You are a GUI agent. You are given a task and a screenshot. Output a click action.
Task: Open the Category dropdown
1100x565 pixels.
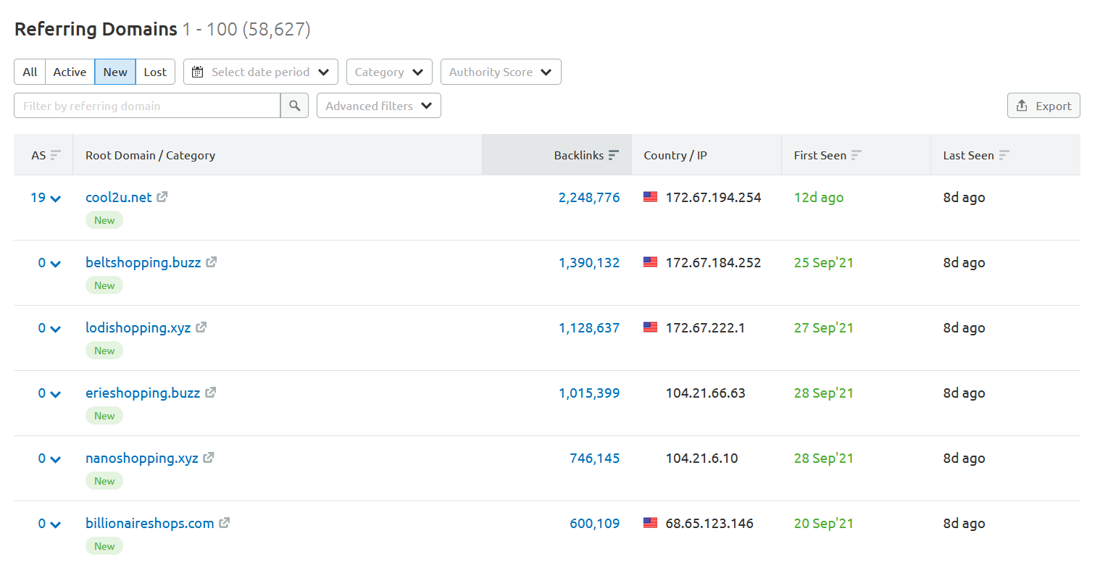tap(389, 72)
